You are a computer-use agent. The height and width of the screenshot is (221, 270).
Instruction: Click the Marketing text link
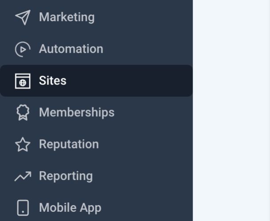pos(66,17)
